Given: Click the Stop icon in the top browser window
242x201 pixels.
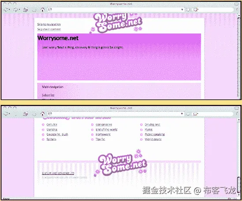Looking at the screenshot, I should click(x=34, y=10).
